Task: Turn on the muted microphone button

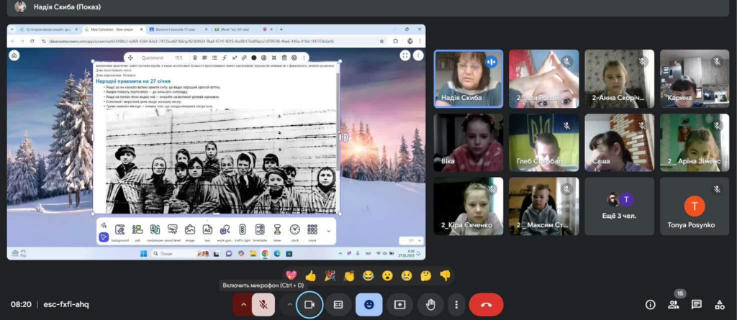Action: [x=263, y=304]
